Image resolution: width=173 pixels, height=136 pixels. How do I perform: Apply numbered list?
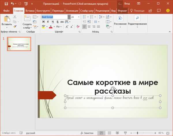92,17
